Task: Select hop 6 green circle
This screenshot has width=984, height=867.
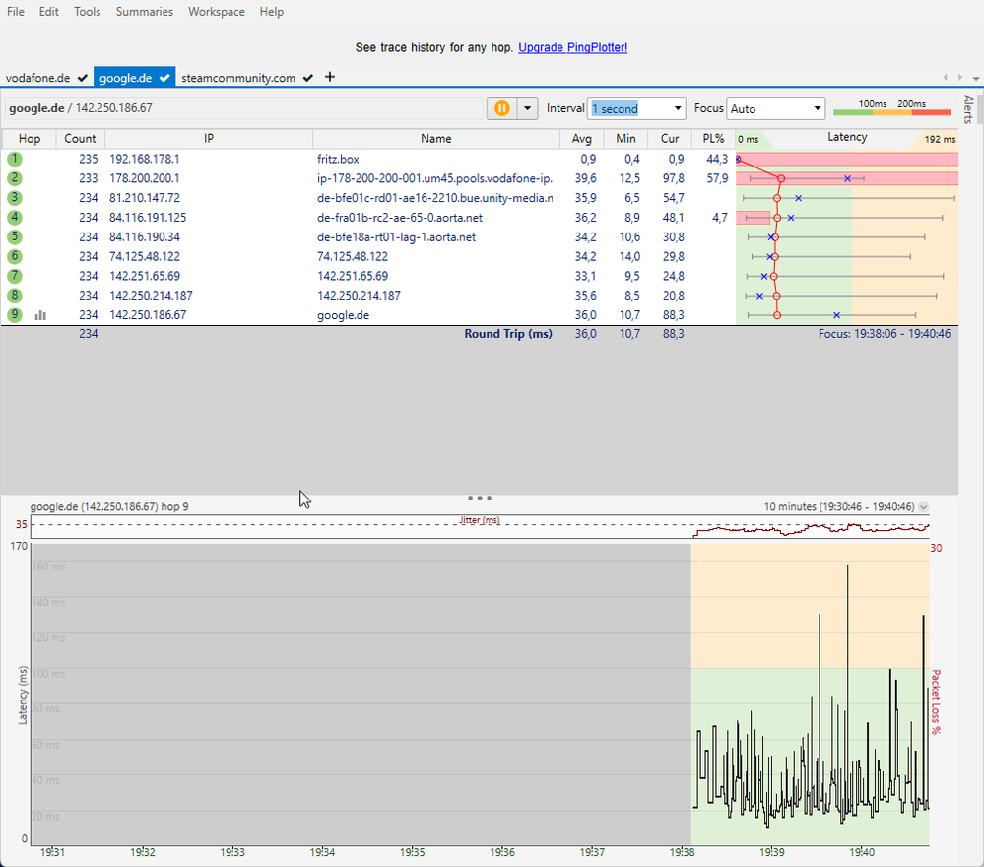Action: [15, 256]
